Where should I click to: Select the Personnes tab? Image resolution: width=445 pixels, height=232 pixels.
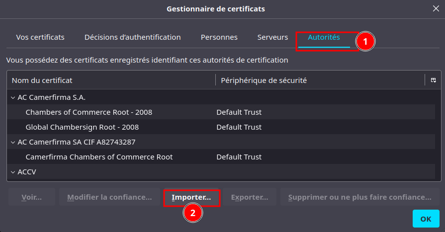pyautogui.click(x=219, y=37)
